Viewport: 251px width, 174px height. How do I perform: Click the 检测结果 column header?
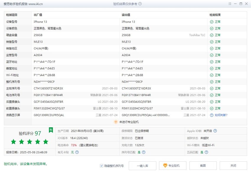[x=215, y=15]
